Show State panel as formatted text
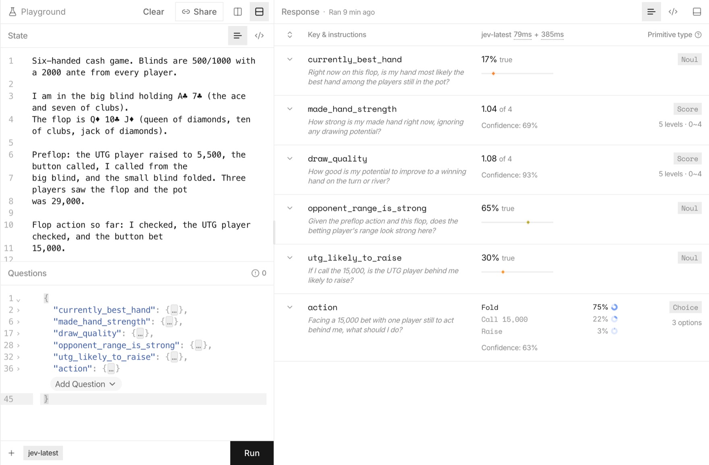The image size is (709, 465). (238, 36)
